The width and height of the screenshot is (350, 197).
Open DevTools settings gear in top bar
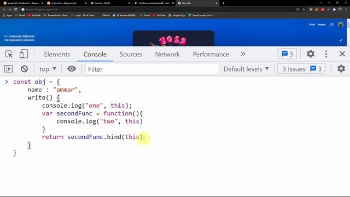[x=310, y=54]
